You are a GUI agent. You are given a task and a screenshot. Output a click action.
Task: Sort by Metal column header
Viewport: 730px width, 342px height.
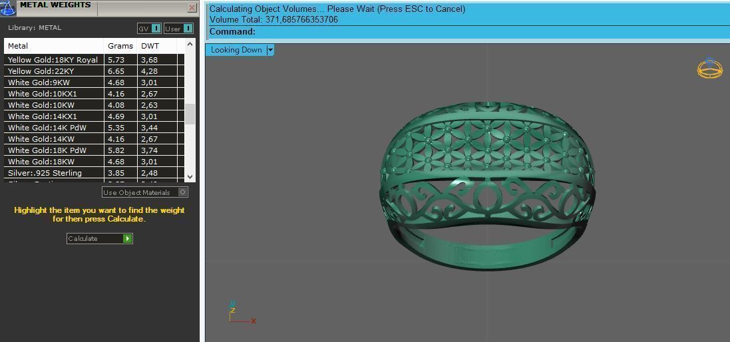coord(54,46)
